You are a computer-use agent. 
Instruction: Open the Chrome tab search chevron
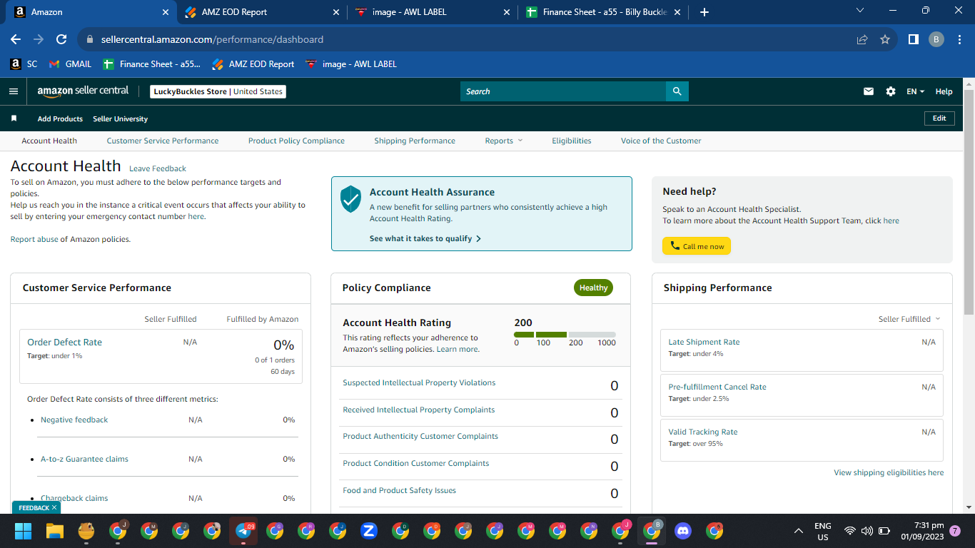tap(859, 11)
